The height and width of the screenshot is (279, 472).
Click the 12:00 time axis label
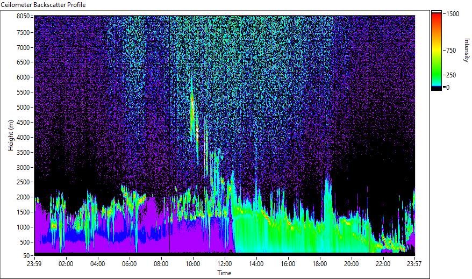click(225, 264)
